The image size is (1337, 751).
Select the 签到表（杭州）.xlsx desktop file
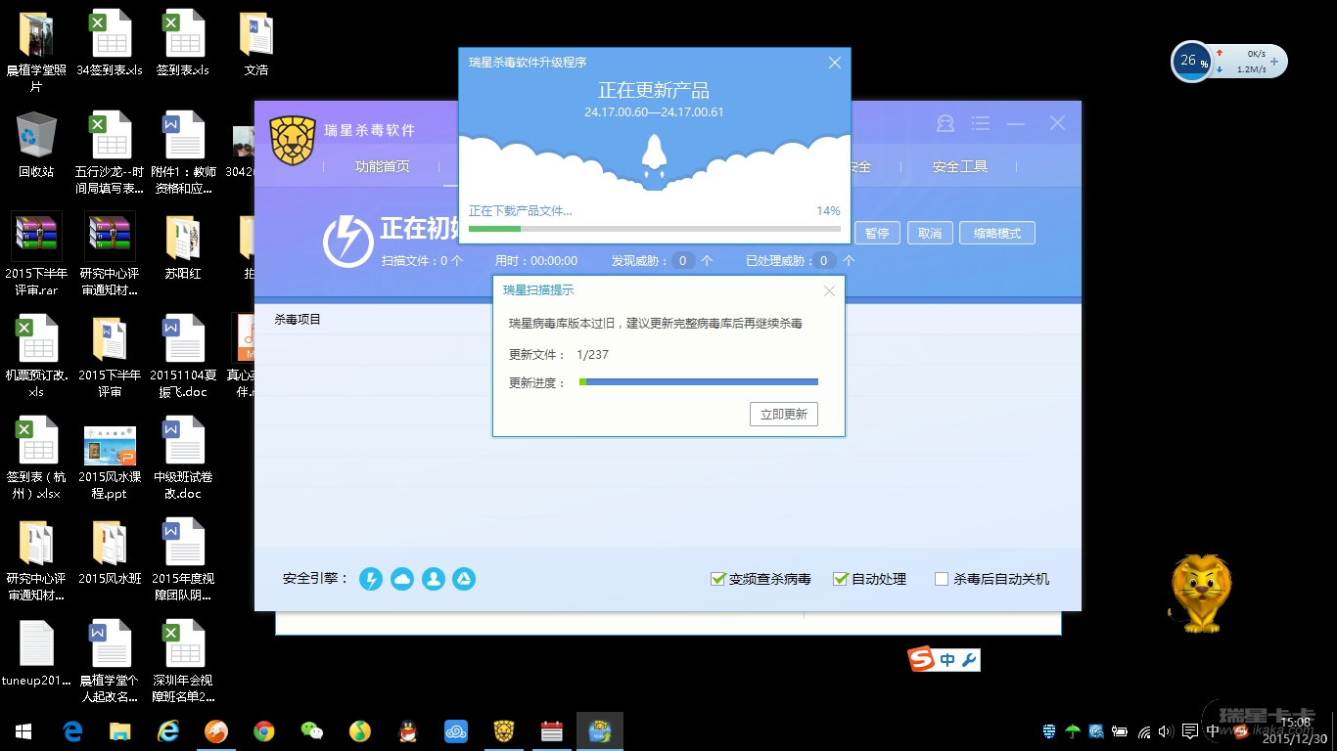36,458
